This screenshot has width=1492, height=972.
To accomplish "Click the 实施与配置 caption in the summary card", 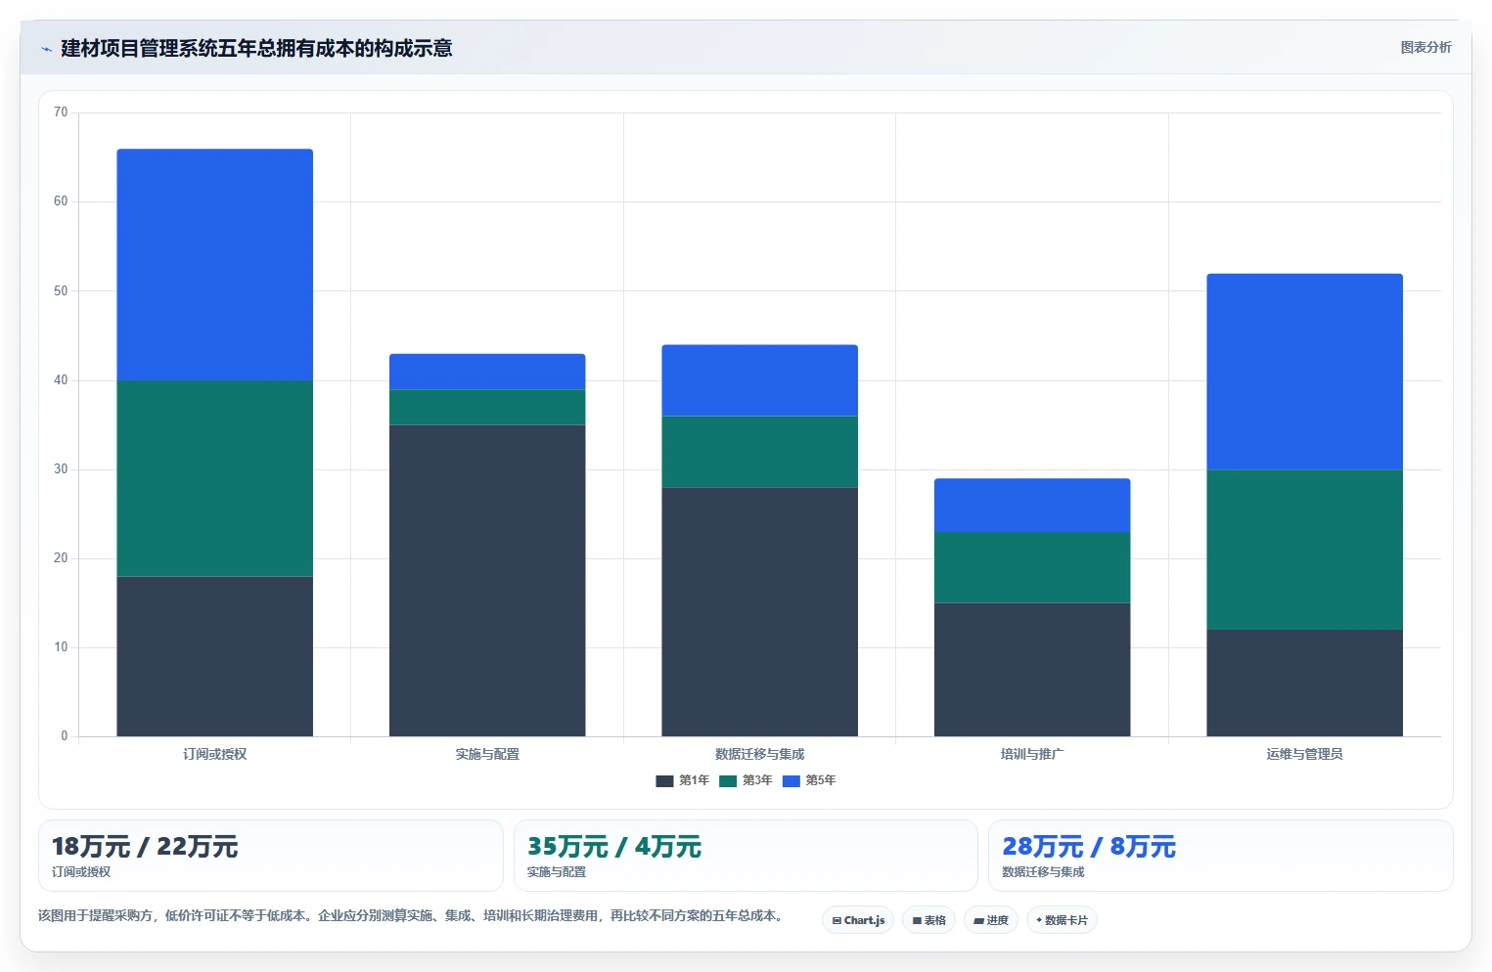I will click(557, 872).
